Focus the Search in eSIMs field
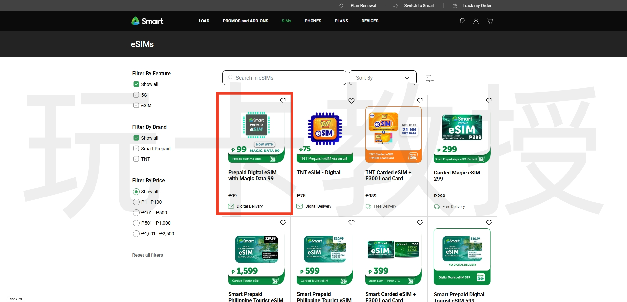 (284, 78)
